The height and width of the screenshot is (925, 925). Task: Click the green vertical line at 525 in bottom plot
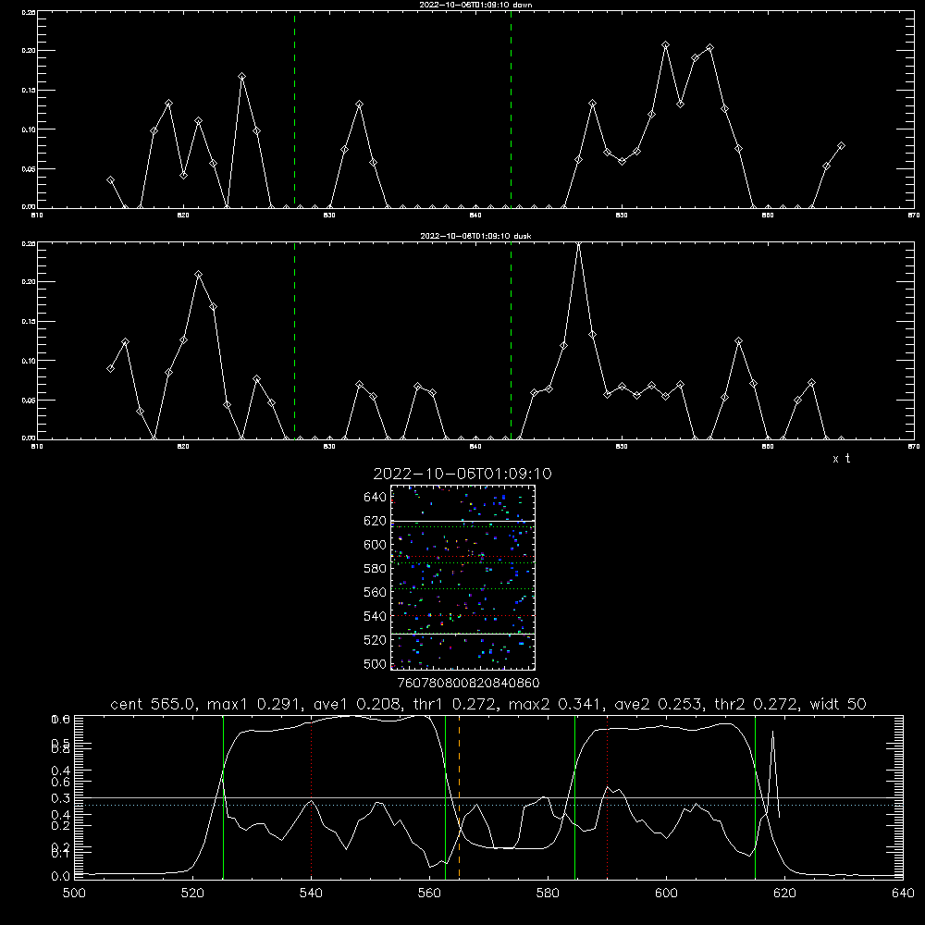[223, 796]
